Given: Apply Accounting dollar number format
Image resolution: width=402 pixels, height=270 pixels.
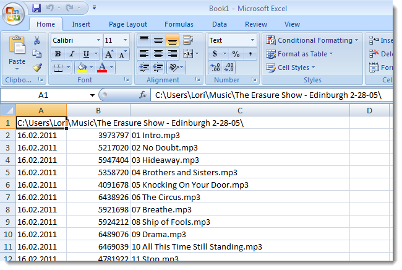Looking at the screenshot, I should 215,54.
